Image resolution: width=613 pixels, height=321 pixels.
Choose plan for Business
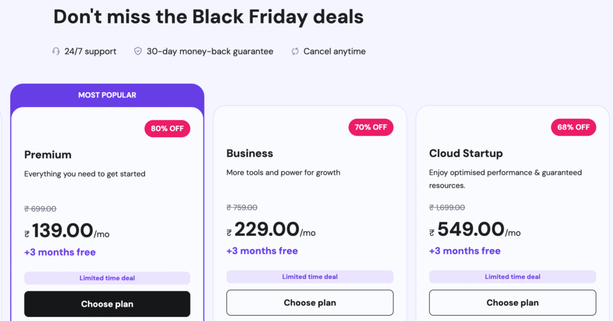point(309,302)
